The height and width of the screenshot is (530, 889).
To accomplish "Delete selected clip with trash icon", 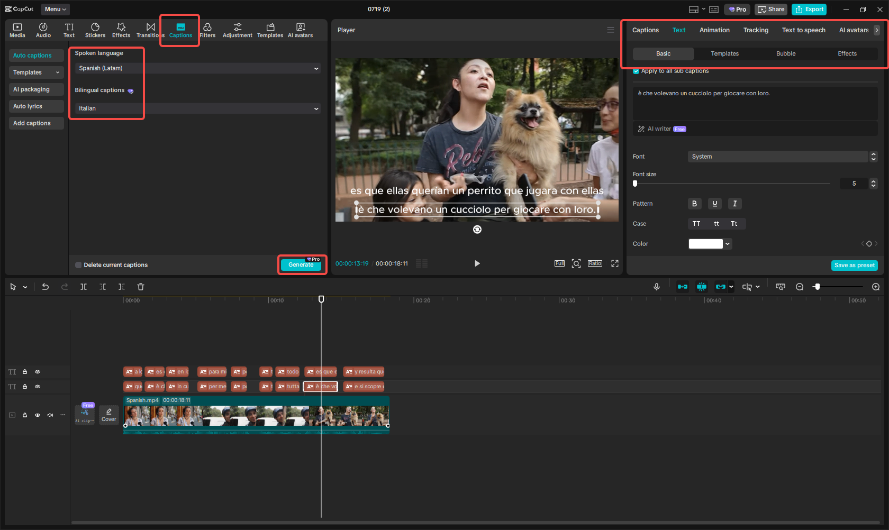I will 141,287.
